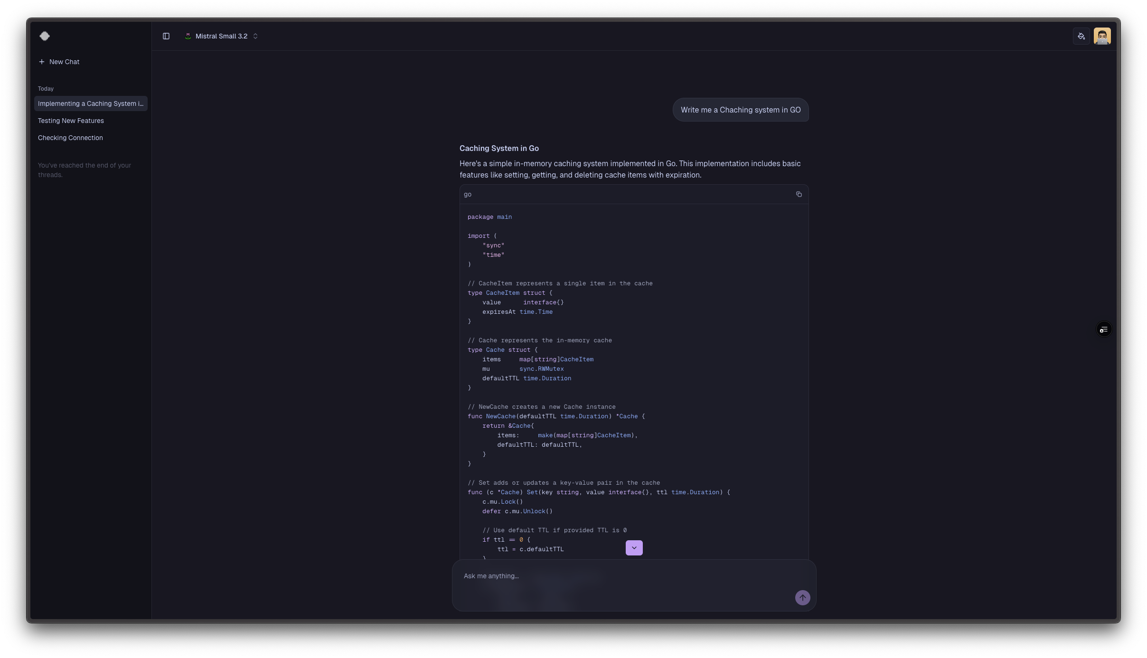
Task: Click the plus icon beside New Chat
Action: tap(42, 62)
